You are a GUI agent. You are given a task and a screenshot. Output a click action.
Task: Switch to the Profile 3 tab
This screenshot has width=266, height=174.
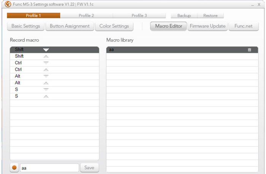[x=139, y=16]
